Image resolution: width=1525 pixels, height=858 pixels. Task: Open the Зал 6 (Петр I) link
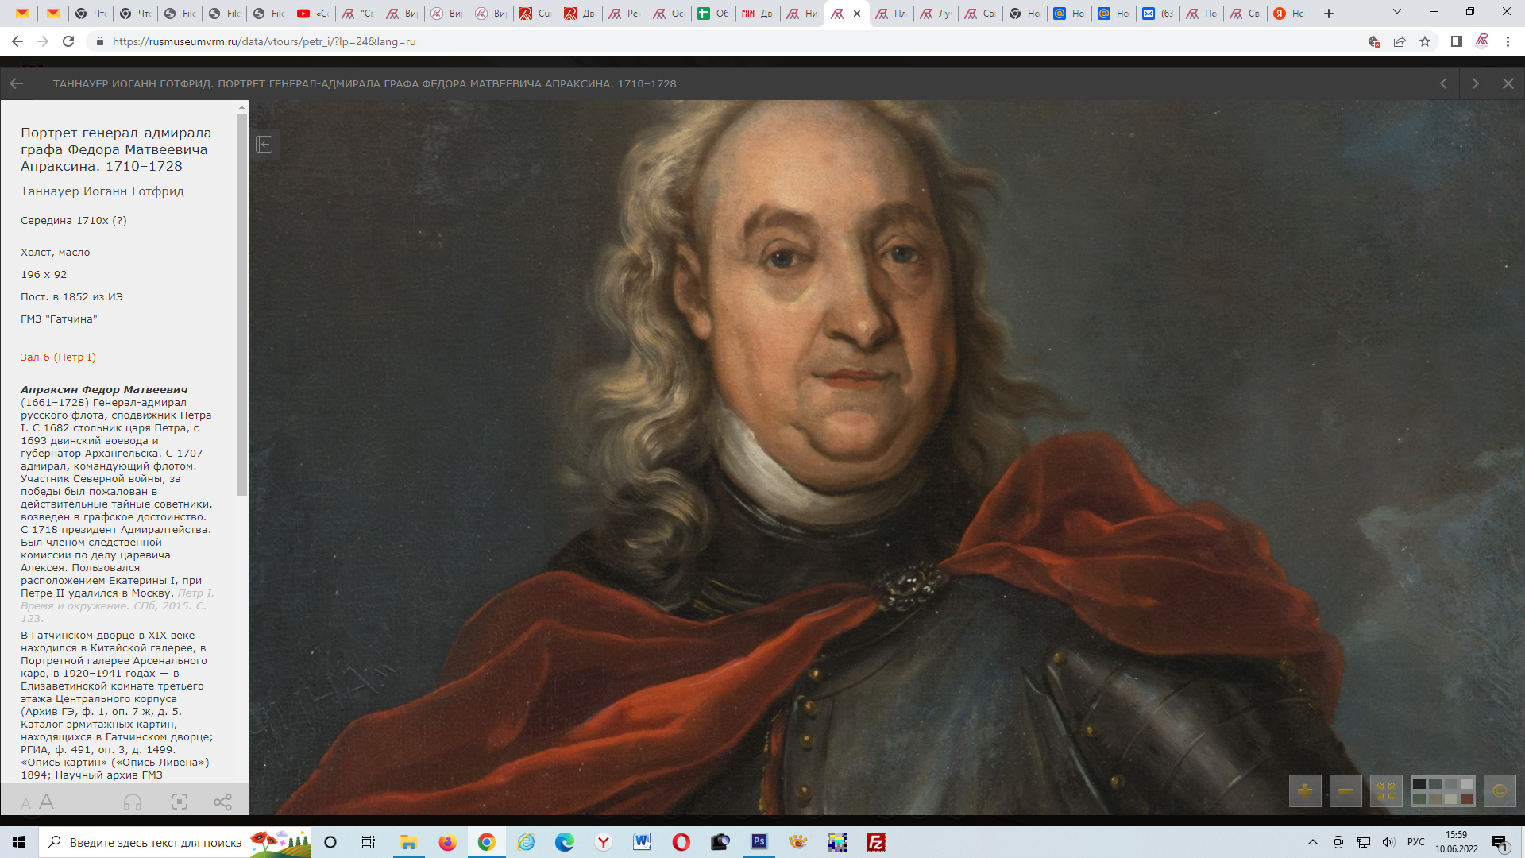point(58,357)
